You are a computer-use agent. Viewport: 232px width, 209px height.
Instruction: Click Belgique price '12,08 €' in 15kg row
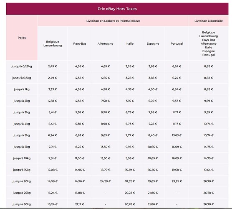coord(53,170)
